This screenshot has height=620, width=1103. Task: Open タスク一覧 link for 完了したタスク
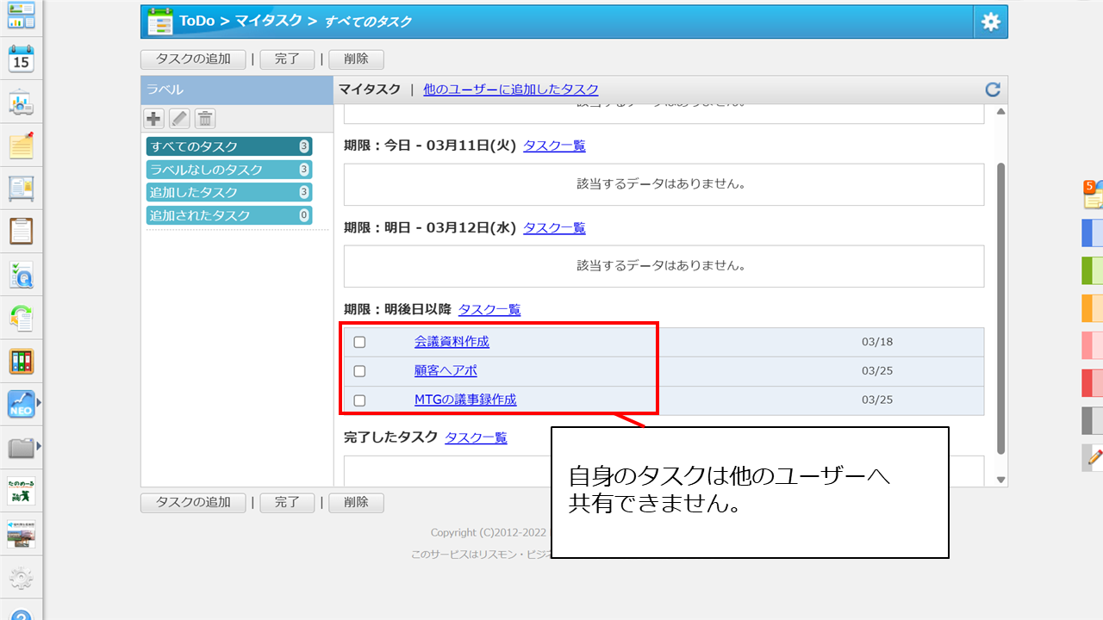(476, 437)
